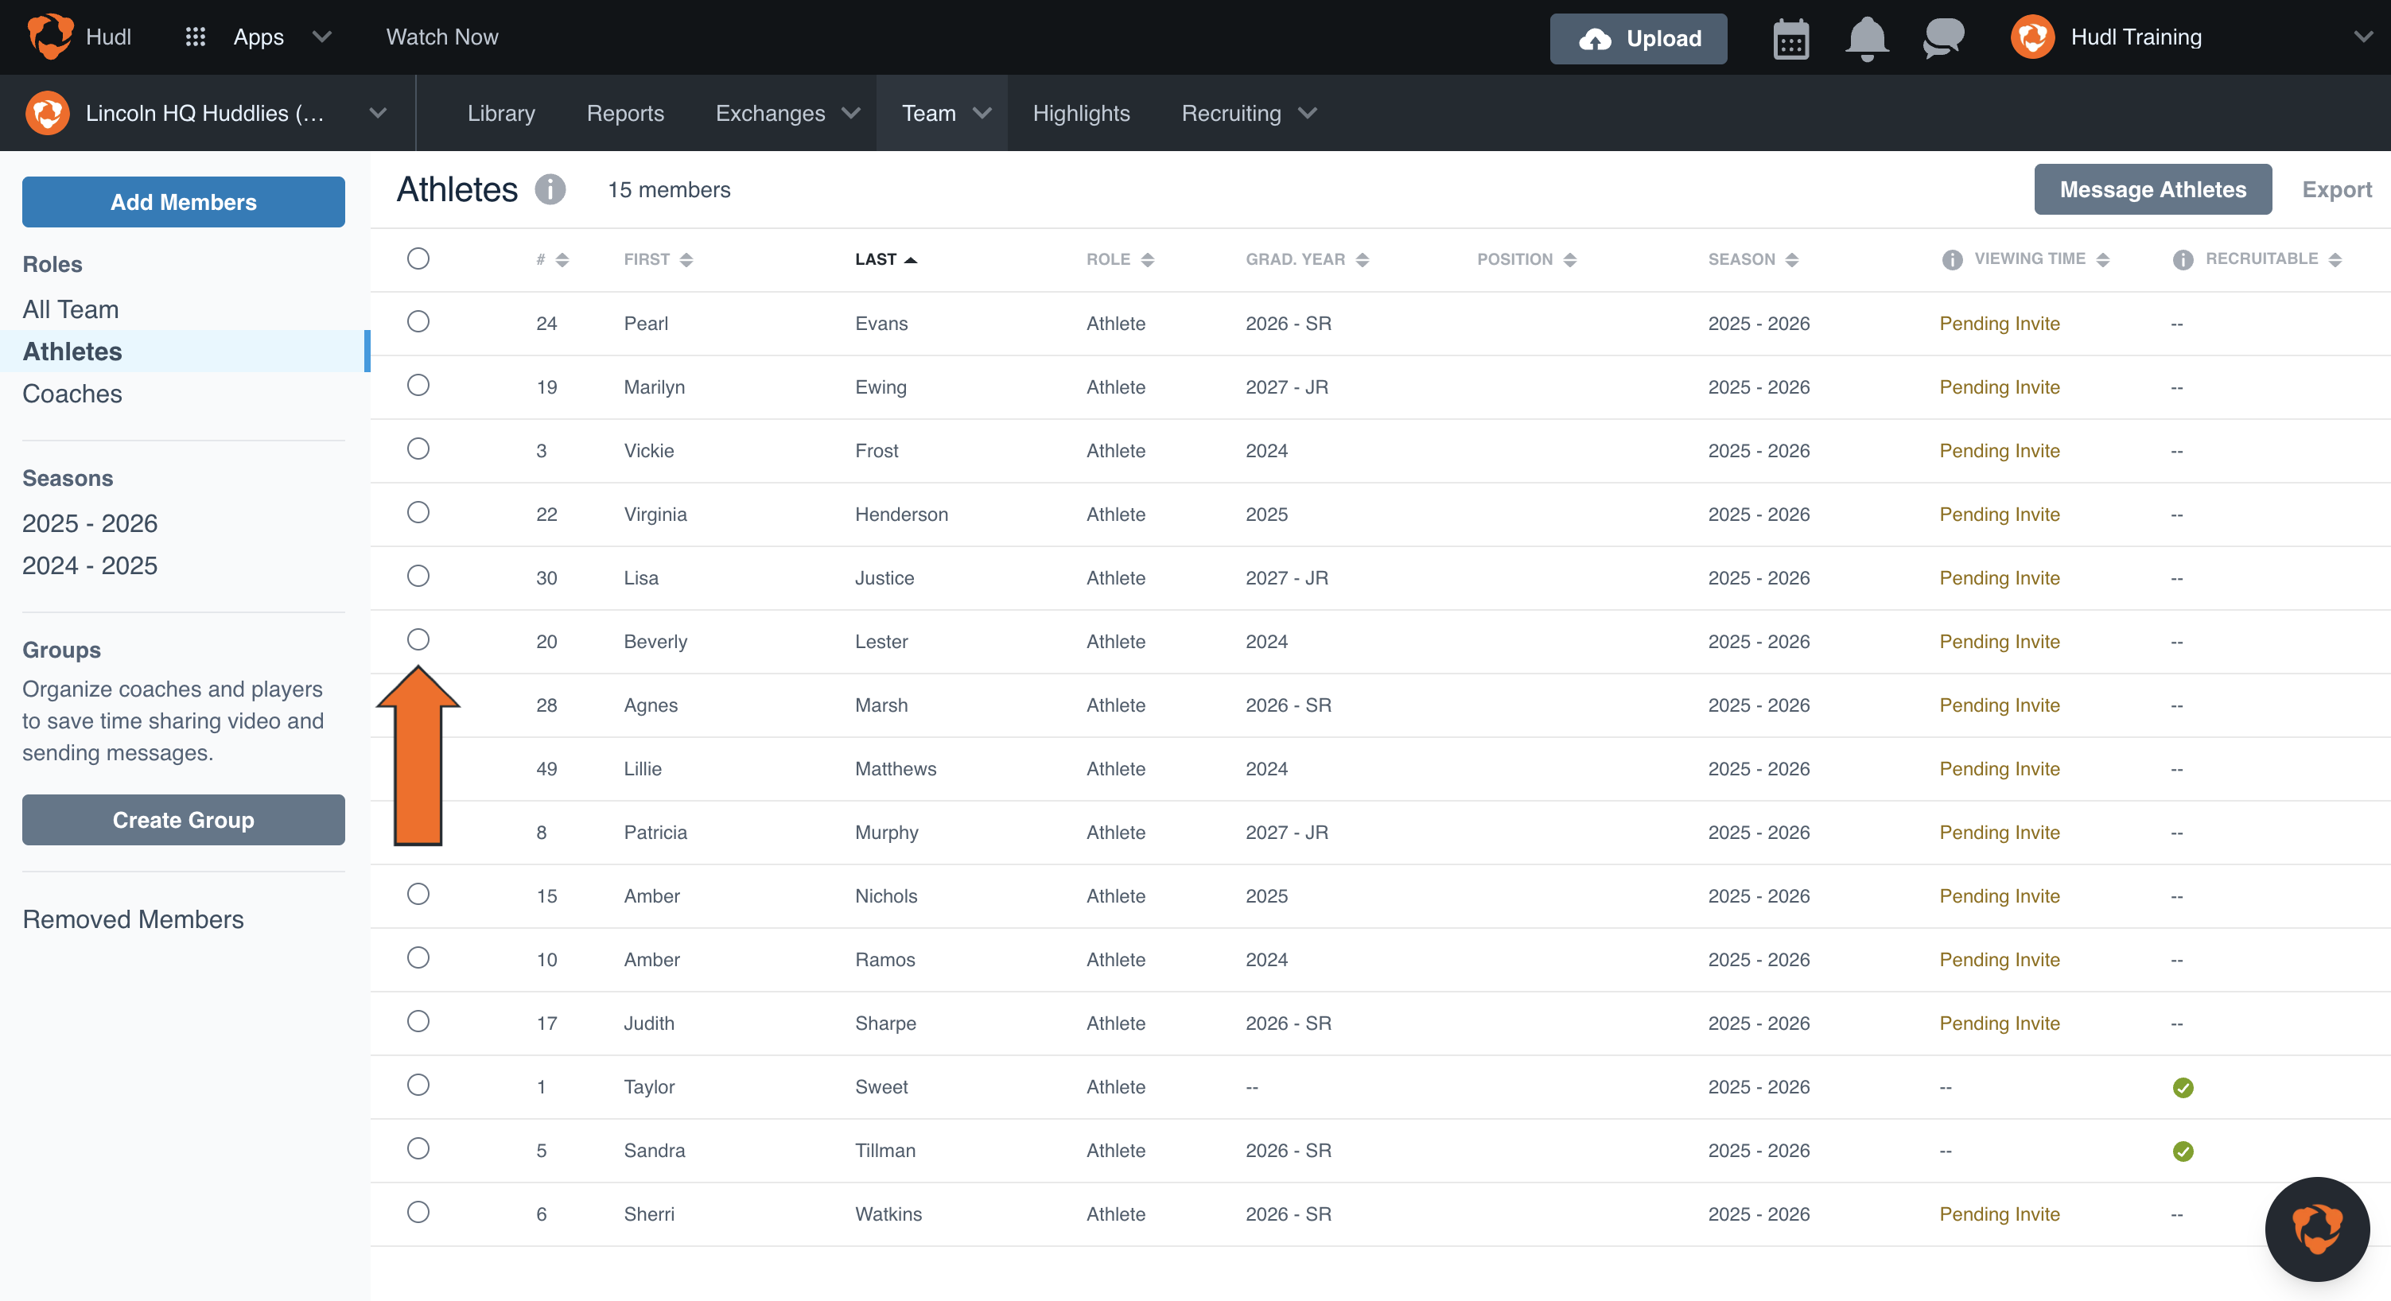Select Vickie Frost row checkbox
The width and height of the screenshot is (2391, 1301).
tap(418, 449)
